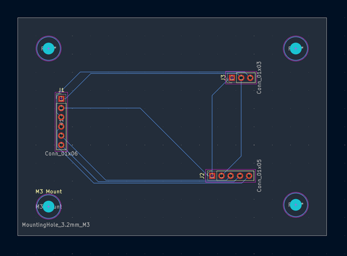The image size is (347, 256).
Task: Select the MountingHole_3.2mm_M3 footprint name text
Action: click(x=56, y=225)
